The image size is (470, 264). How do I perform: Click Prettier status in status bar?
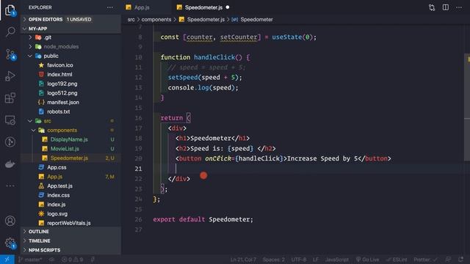tap(425, 260)
